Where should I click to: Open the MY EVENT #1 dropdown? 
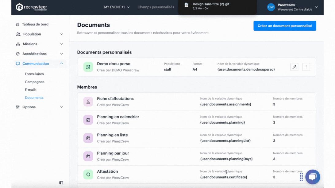117,7
